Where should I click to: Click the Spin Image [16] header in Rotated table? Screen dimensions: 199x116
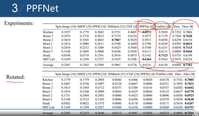tap(65, 74)
